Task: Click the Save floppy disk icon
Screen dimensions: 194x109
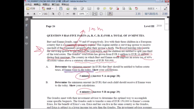Action: coord(61,9)
